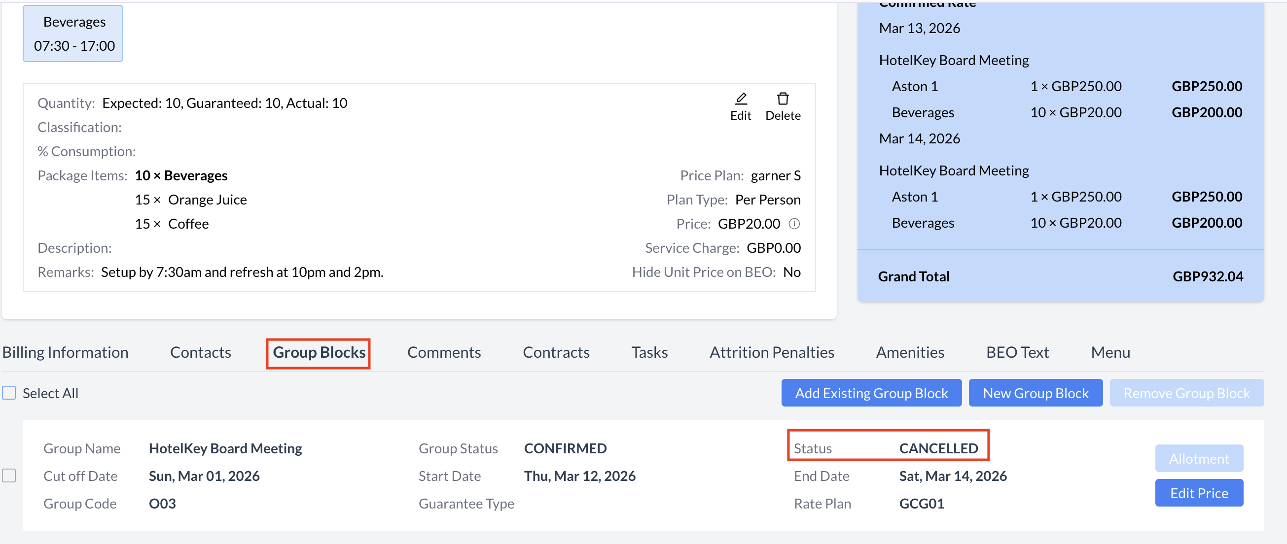Open the Comments tab
The width and height of the screenshot is (1287, 544).
(x=444, y=352)
